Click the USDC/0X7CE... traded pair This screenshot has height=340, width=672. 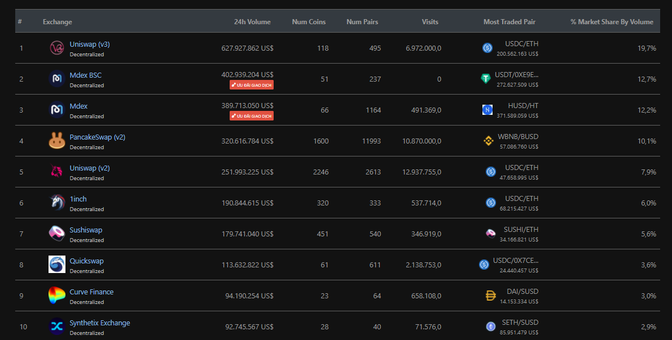[x=516, y=261]
